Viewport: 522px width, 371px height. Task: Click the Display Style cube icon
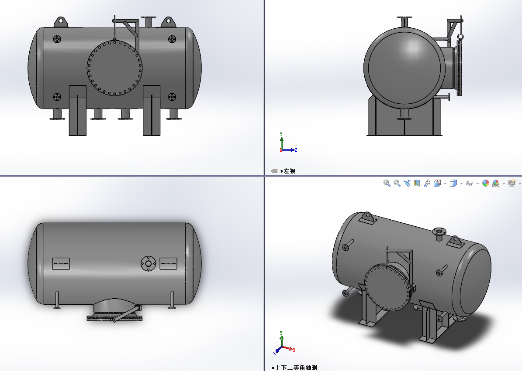(x=453, y=183)
